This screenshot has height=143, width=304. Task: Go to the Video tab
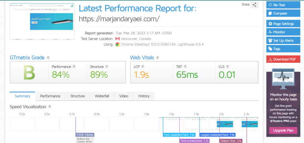click(x=123, y=96)
